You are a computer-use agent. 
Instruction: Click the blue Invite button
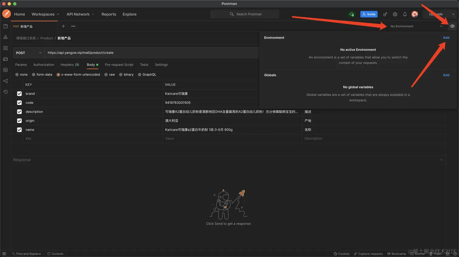pos(369,14)
